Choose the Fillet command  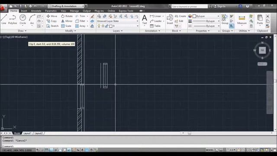tap(80, 21)
